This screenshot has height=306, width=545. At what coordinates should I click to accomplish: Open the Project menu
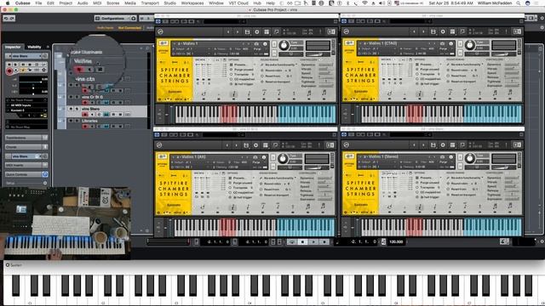pyautogui.click(x=66, y=3)
